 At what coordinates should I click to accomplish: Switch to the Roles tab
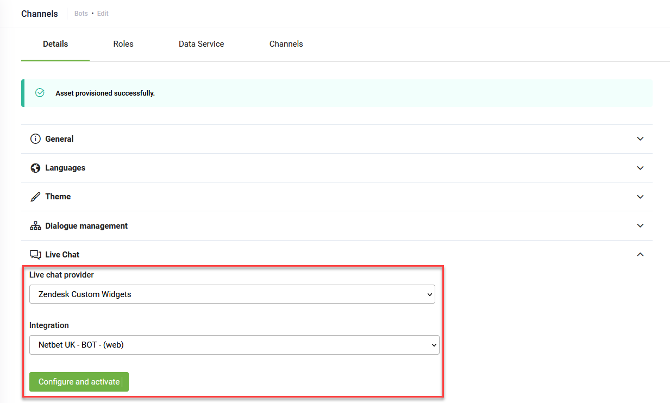tap(123, 44)
